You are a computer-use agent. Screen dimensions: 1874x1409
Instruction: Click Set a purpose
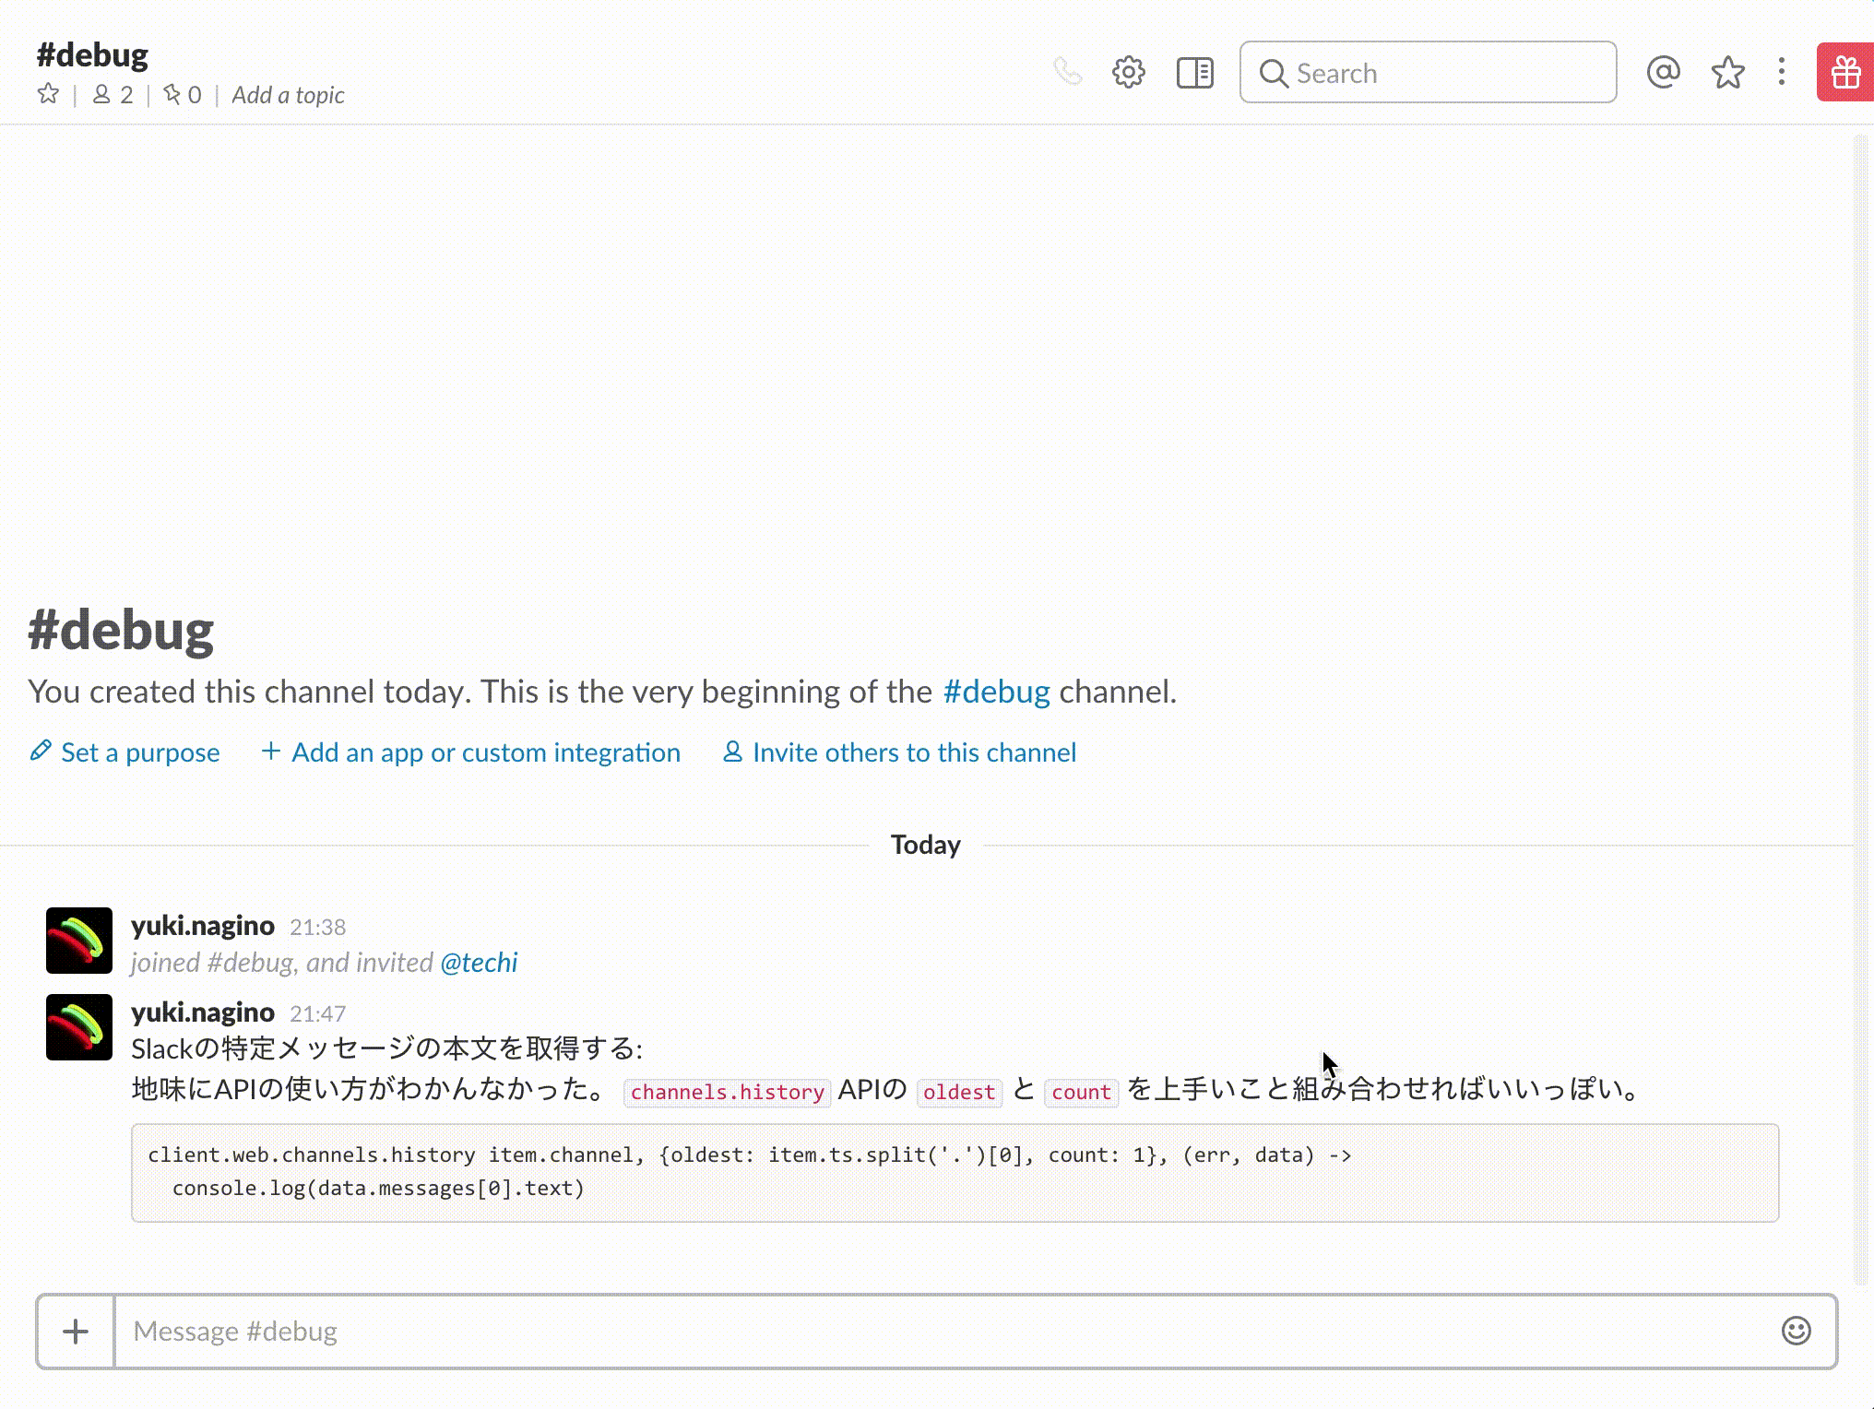[125, 752]
